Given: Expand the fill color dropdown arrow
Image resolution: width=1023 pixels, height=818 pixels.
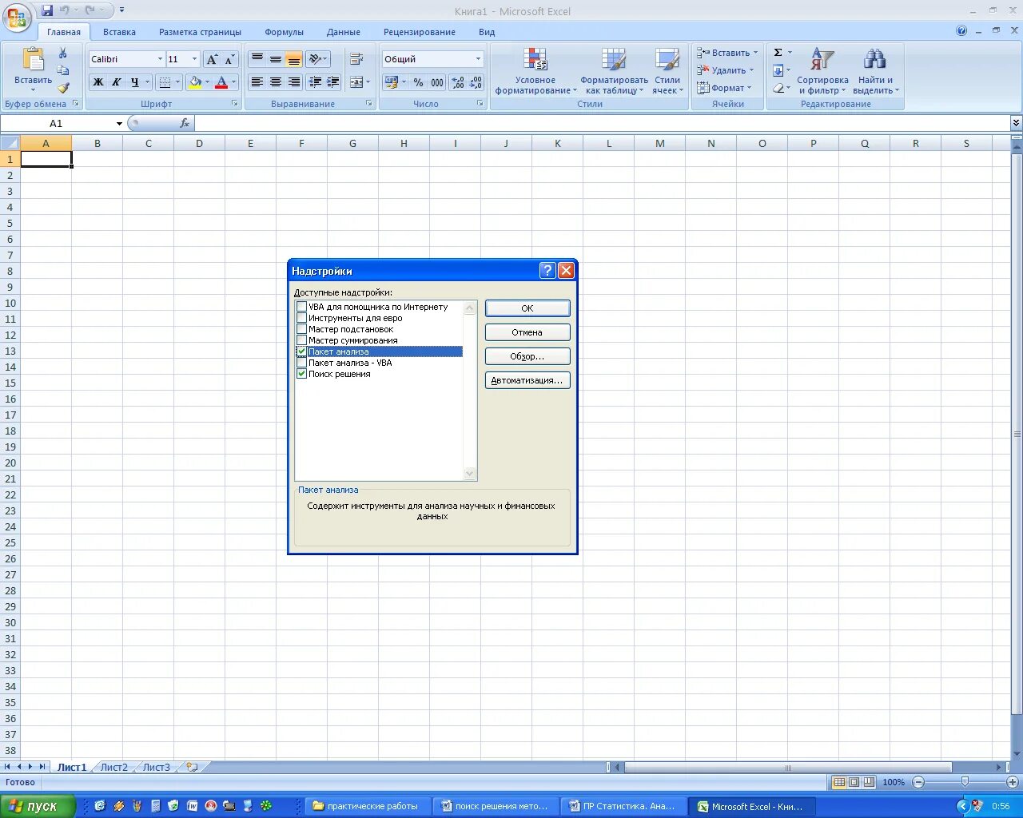Looking at the screenshot, I should tap(207, 81).
